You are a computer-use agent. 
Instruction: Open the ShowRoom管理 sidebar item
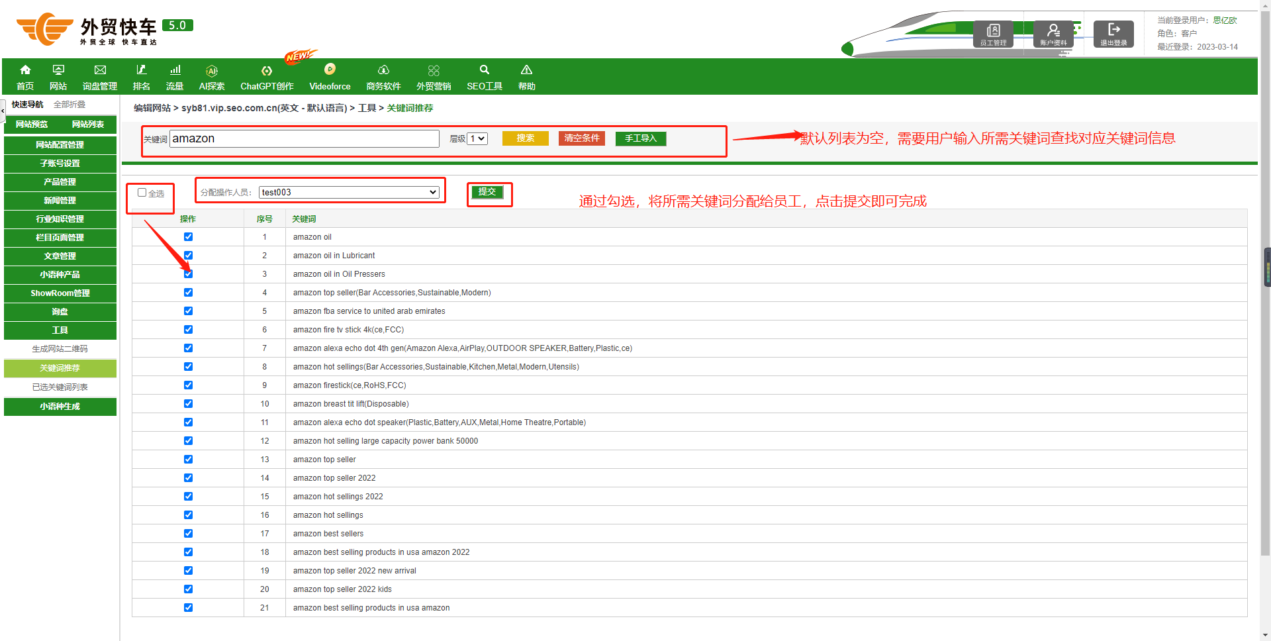click(60, 293)
